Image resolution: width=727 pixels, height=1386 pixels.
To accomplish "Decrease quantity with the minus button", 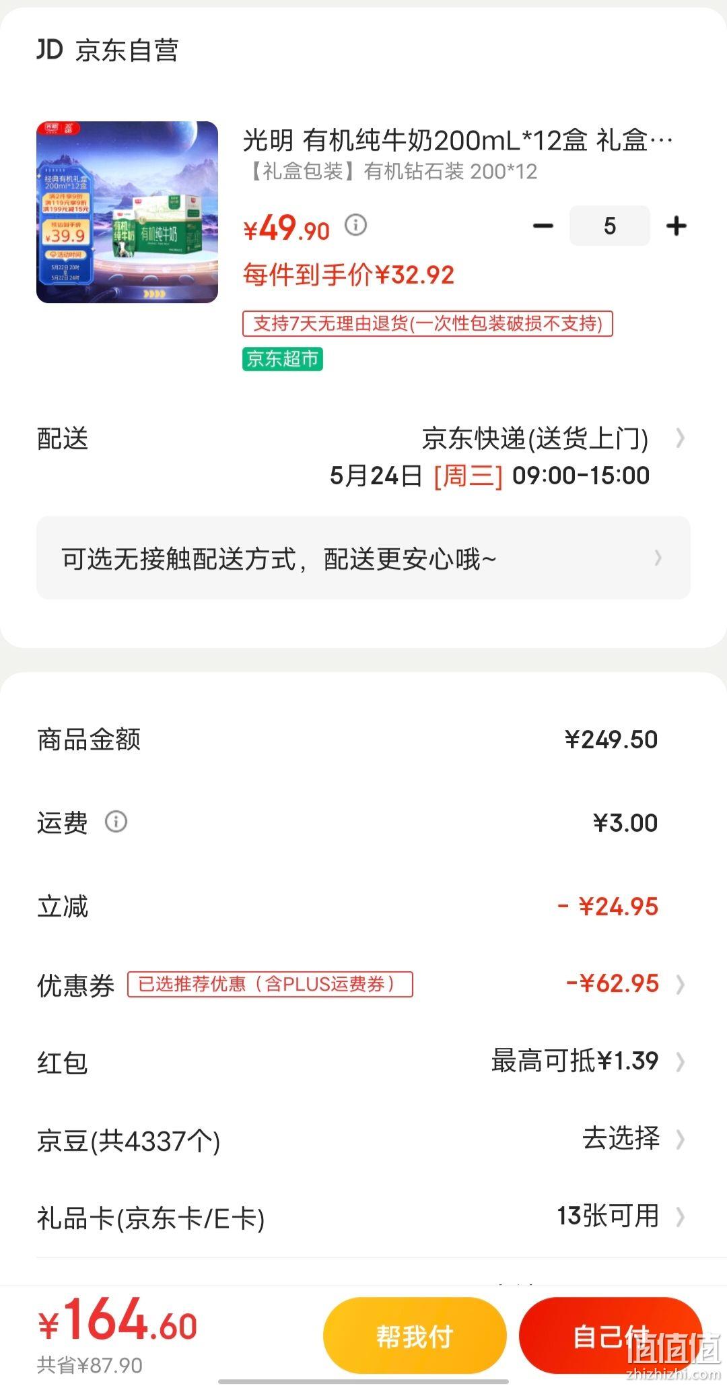I will (x=543, y=226).
